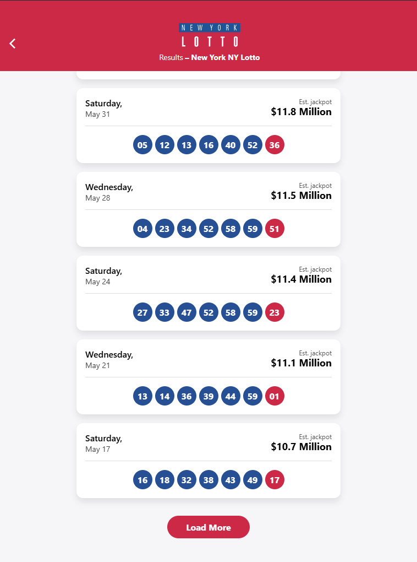Select red bonus ball 23

(x=275, y=313)
